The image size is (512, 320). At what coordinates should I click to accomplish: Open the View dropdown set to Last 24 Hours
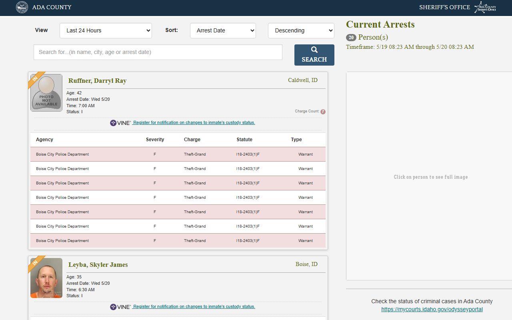tap(106, 30)
